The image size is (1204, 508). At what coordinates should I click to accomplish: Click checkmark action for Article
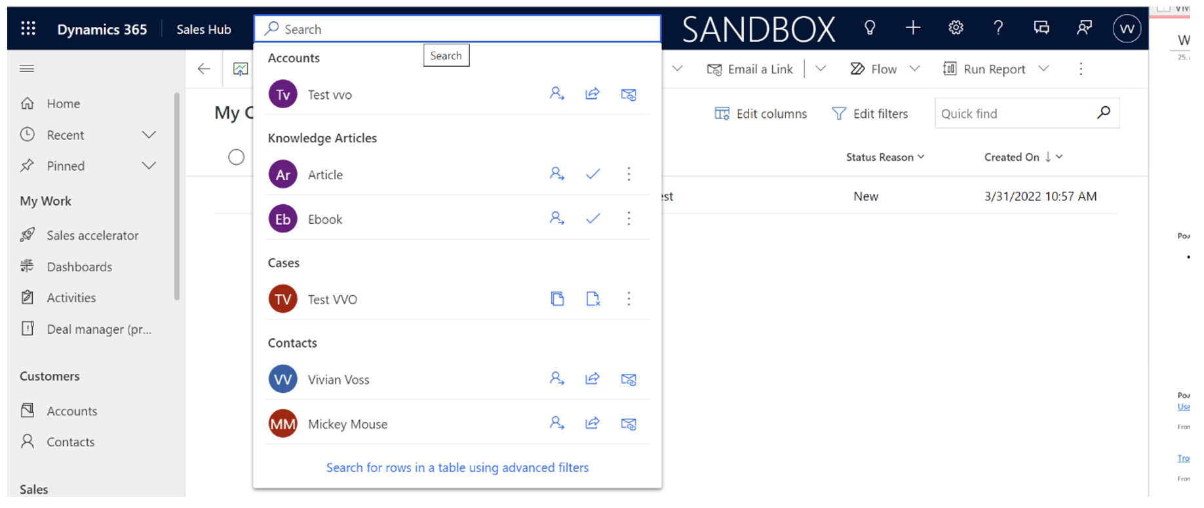click(x=592, y=174)
